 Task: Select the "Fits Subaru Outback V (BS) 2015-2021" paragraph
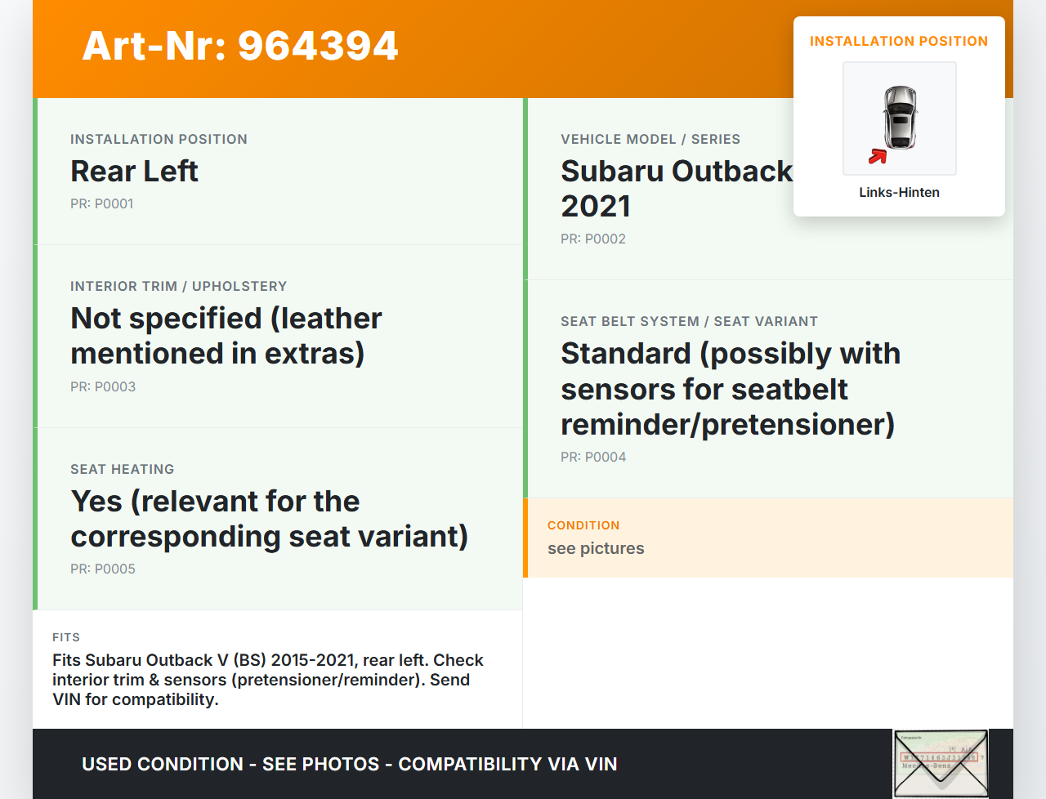click(x=268, y=680)
